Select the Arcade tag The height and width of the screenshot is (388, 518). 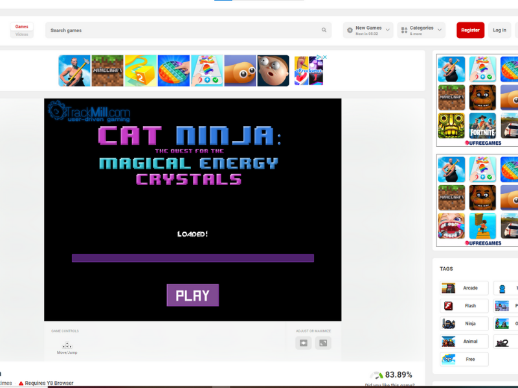click(464, 288)
